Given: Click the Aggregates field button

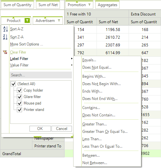Looking at the screenshot, I should 107,5.
